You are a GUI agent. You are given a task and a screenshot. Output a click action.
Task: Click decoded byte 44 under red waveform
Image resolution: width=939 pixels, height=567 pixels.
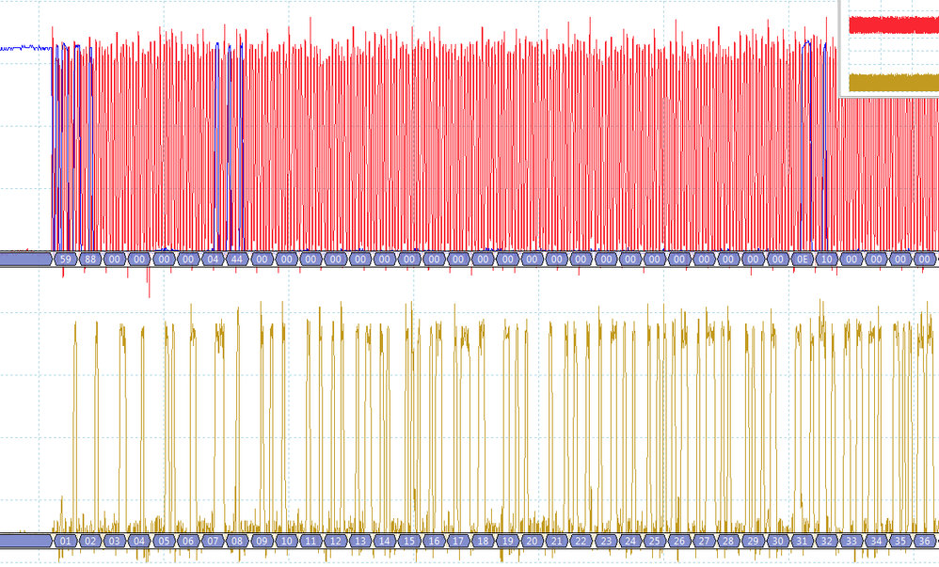[237, 260]
